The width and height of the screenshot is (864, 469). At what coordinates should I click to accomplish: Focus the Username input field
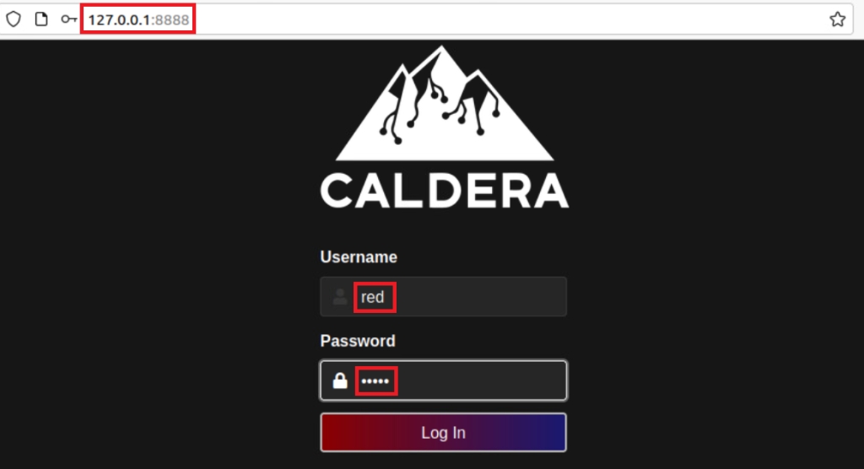tap(444, 297)
